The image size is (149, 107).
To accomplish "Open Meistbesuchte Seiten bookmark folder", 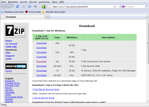I will [13, 12].
